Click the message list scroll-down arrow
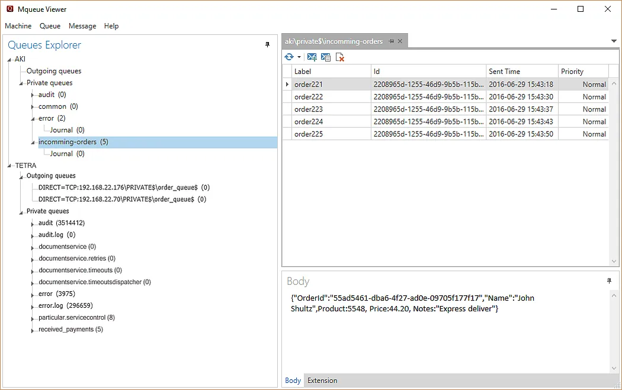Image resolution: width=622 pixels, height=390 pixels. pyautogui.click(x=614, y=261)
